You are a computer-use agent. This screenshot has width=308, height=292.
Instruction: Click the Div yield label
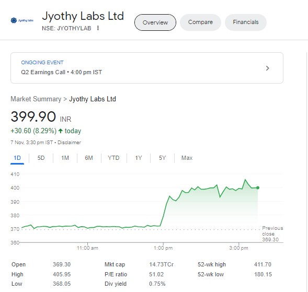(116, 284)
